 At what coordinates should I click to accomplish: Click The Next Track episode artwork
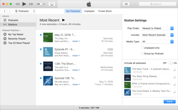pyautogui.click(x=48, y=52)
